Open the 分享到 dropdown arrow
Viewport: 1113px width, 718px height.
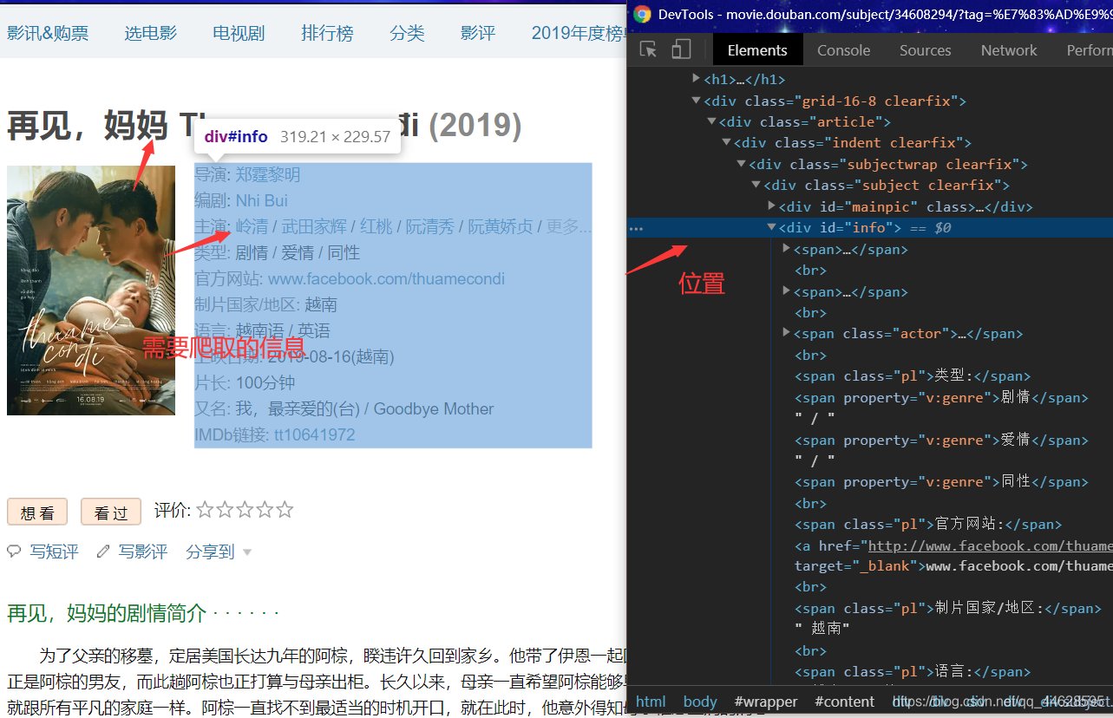click(x=247, y=552)
